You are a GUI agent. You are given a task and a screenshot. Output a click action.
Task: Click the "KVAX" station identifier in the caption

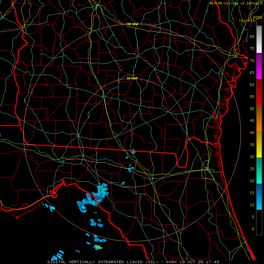pos(172,262)
